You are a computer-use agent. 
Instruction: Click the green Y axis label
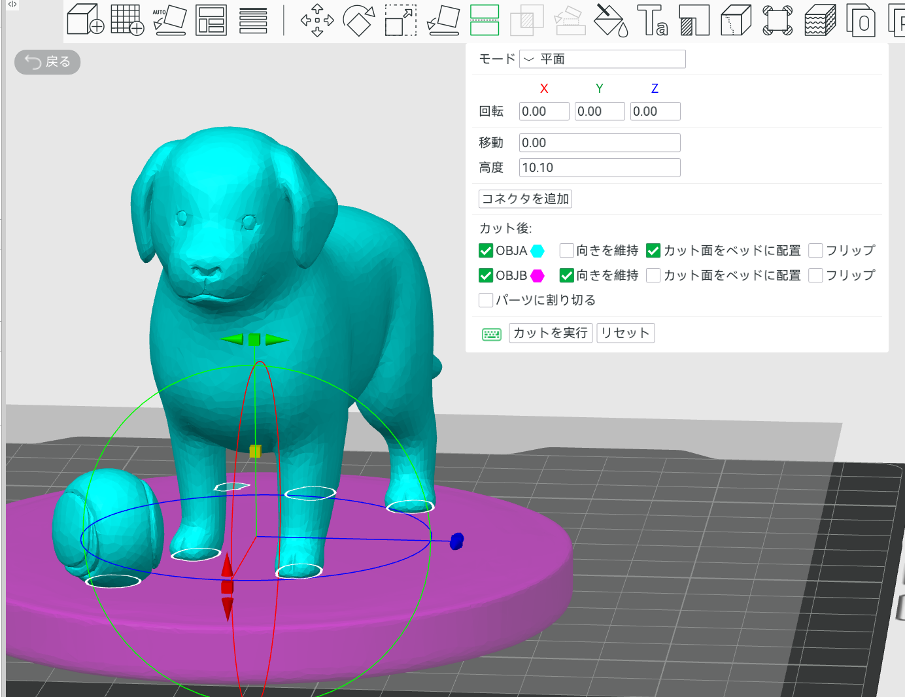[600, 88]
